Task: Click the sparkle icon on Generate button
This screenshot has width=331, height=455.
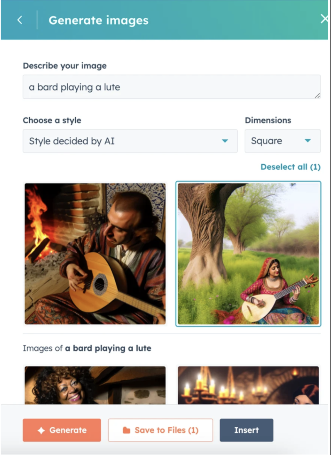Action: tap(41, 430)
